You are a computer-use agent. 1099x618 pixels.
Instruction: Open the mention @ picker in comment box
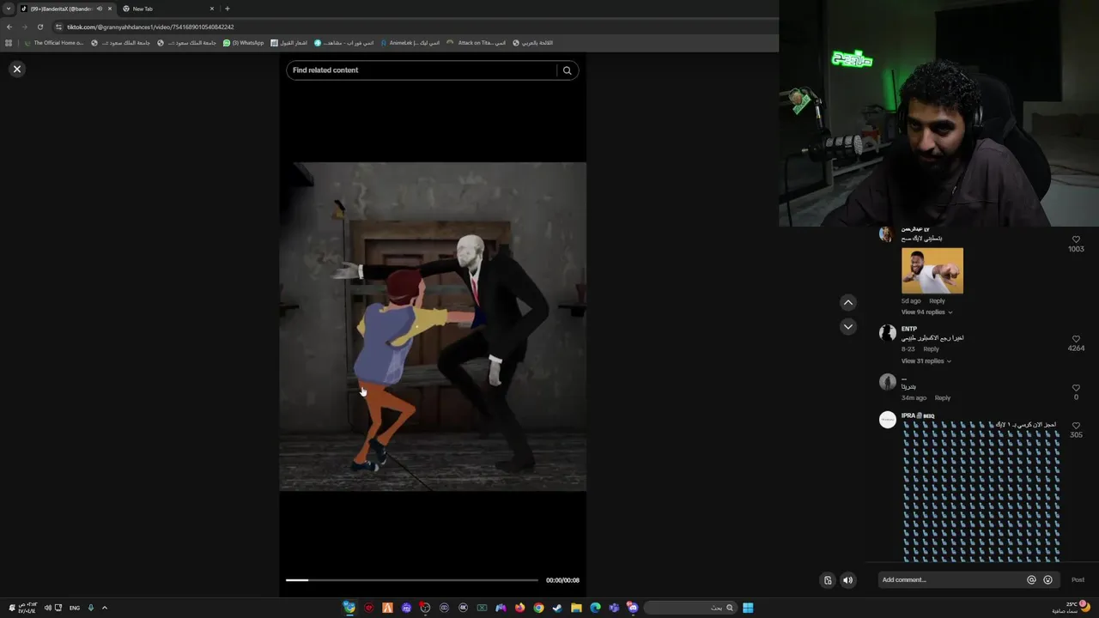click(1031, 580)
